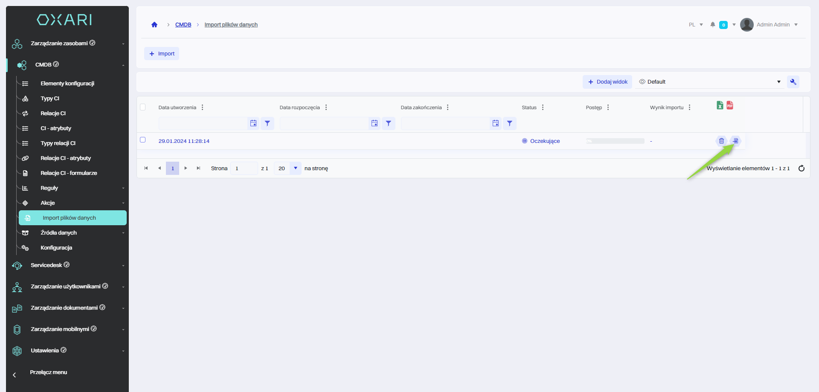Delete the import row with trash icon
Screen dimensions: 819x392
(721, 141)
